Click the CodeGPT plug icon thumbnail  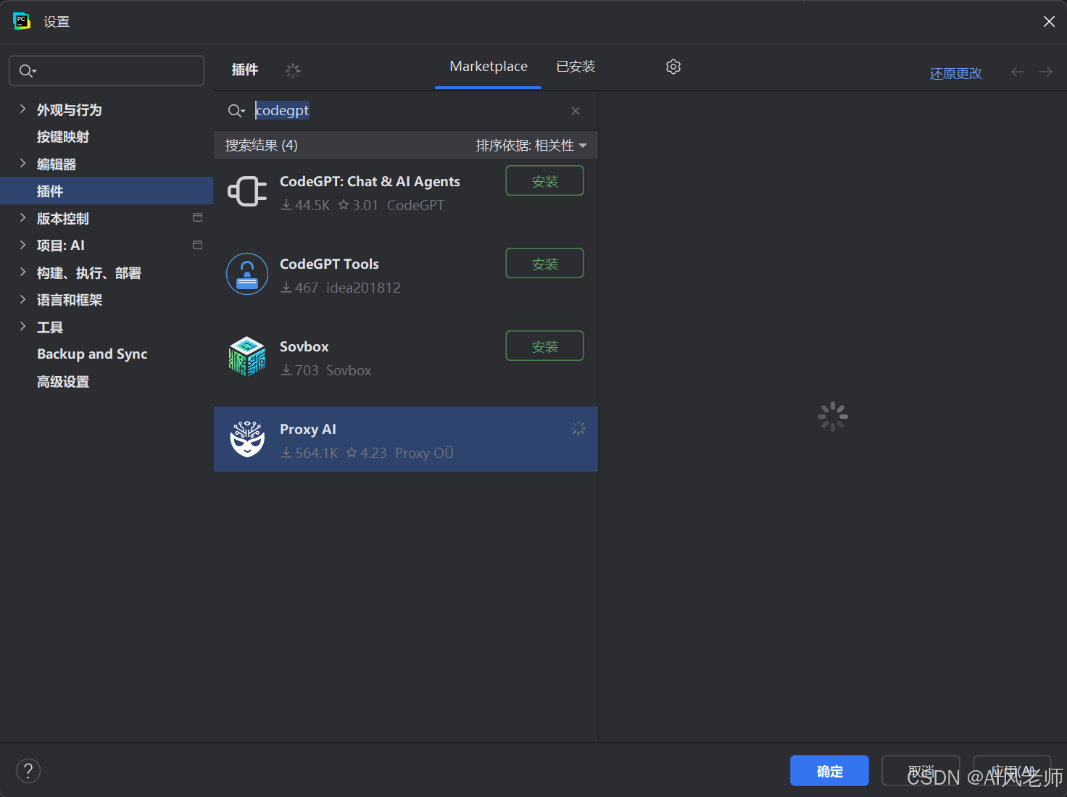click(x=247, y=191)
